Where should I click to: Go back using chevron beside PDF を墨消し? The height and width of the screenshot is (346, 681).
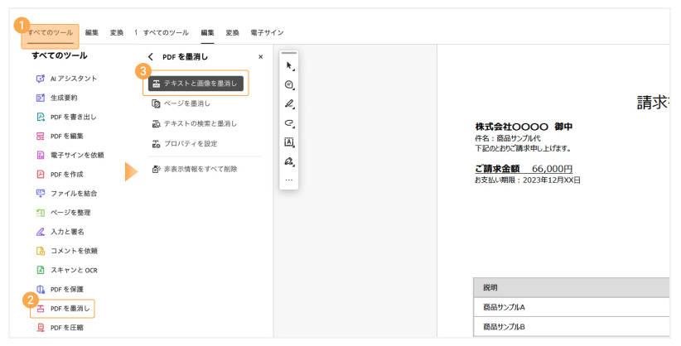[150, 57]
